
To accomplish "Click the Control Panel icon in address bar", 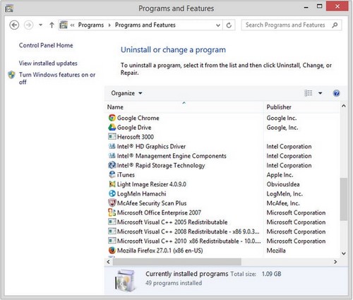I will point(64,25).
